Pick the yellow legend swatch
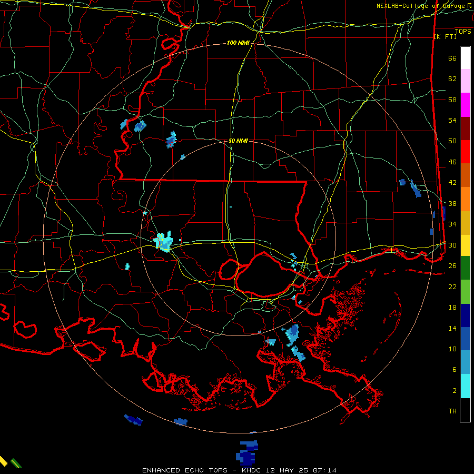474x474 pixels. [x=465, y=245]
